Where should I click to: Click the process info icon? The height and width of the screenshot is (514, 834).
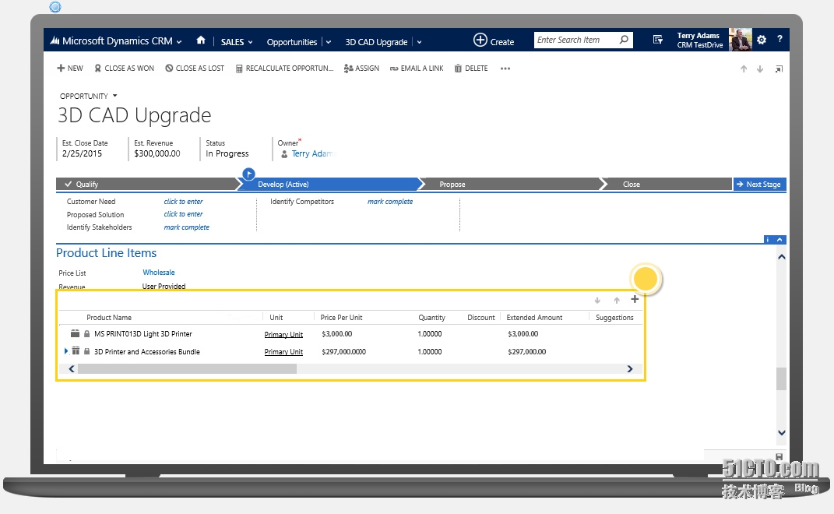pos(768,239)
